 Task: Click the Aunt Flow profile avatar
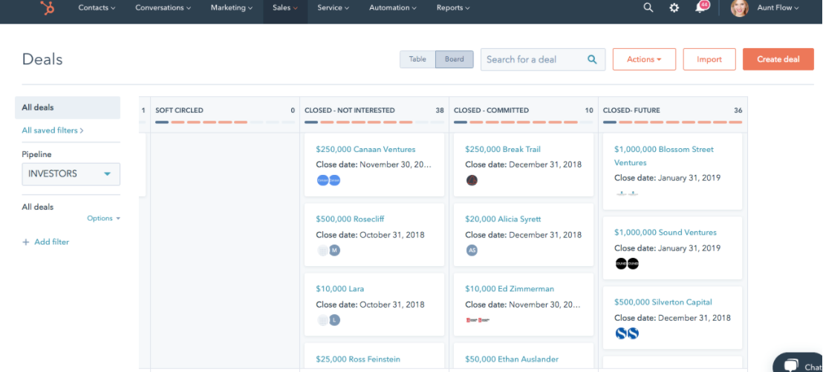(739, 8)
